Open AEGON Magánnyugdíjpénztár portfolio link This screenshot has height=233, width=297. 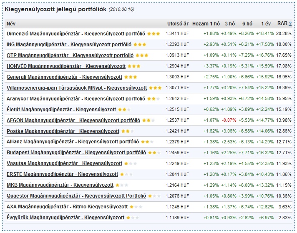[73, 120]
